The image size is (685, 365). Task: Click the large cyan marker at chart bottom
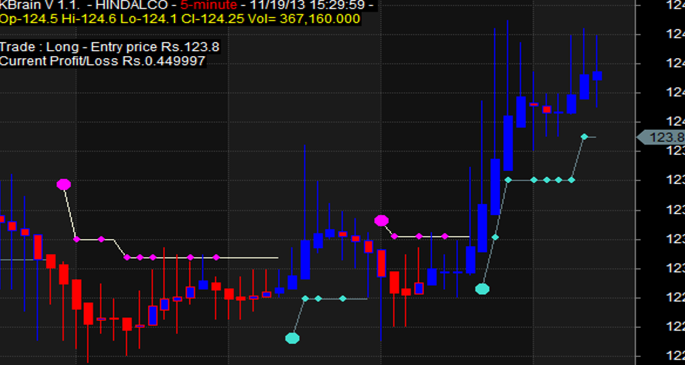point(292,338)
